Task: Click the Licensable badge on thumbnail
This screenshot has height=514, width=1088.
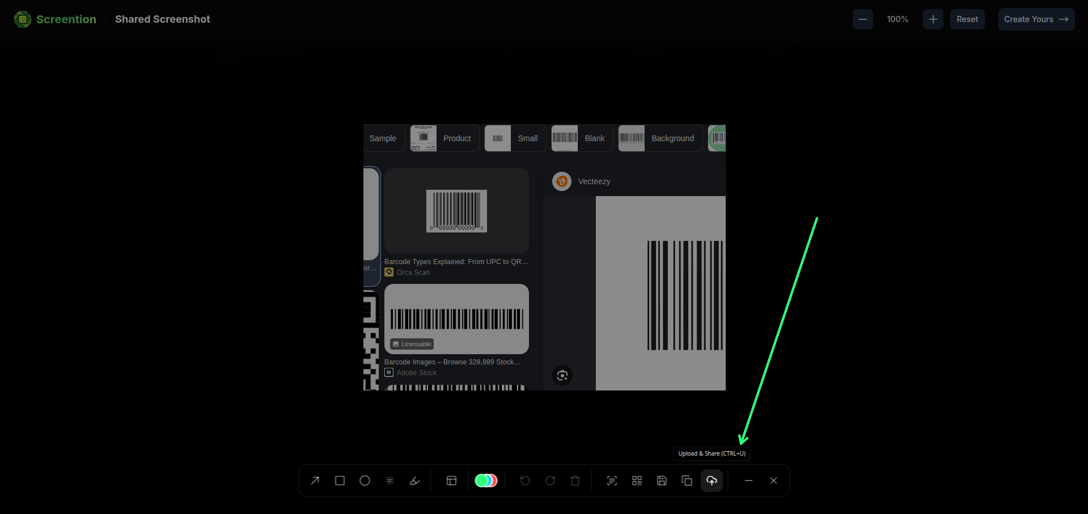Action: click(x=412, y=344)
